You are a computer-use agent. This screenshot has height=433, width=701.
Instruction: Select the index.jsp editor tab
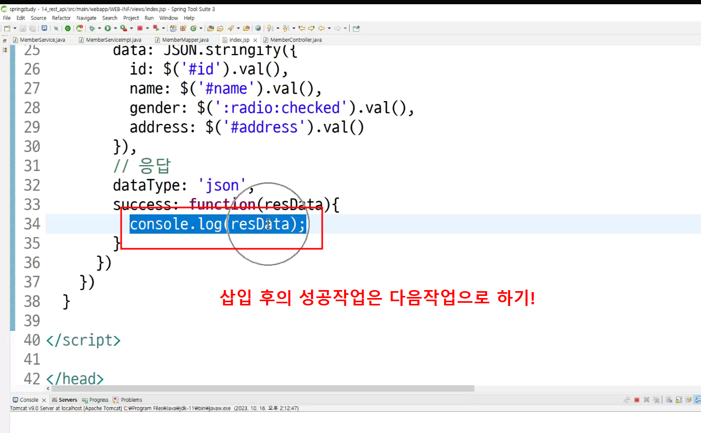(239, 40)
